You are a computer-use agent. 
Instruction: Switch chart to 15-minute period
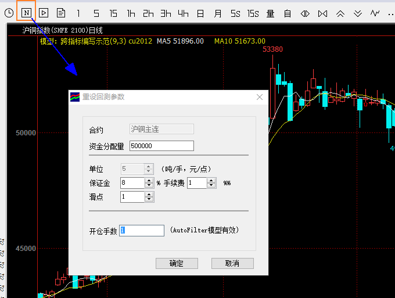point(113,13)
